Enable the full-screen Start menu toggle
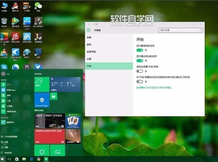This screenshot has width=218, height=162. click(140, 71)
